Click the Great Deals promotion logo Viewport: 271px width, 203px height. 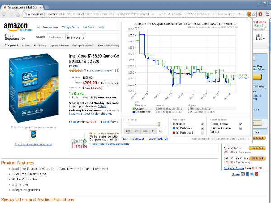click(79, 143)
